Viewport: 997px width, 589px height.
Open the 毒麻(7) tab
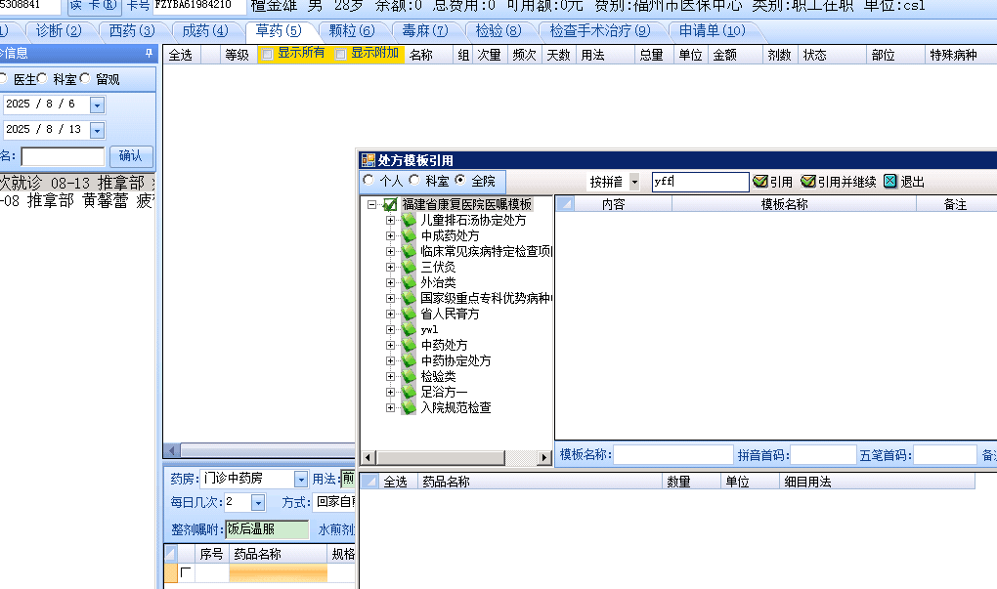[x=425, y=30]
